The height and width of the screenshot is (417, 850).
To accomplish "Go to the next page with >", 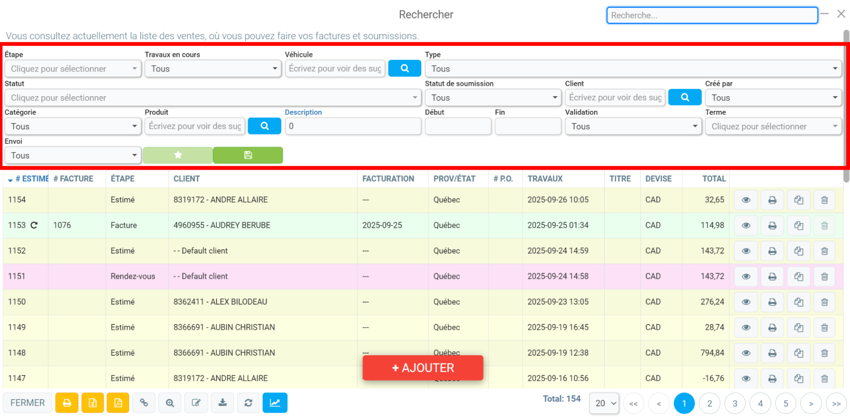I will (811, 404).
